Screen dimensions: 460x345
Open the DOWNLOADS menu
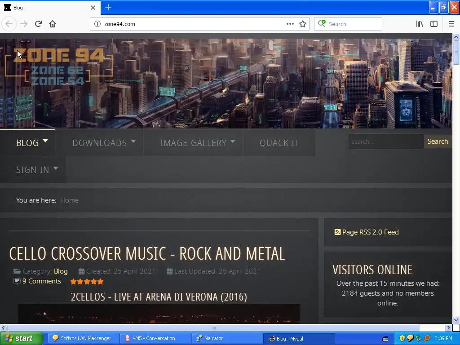point(99,143)
